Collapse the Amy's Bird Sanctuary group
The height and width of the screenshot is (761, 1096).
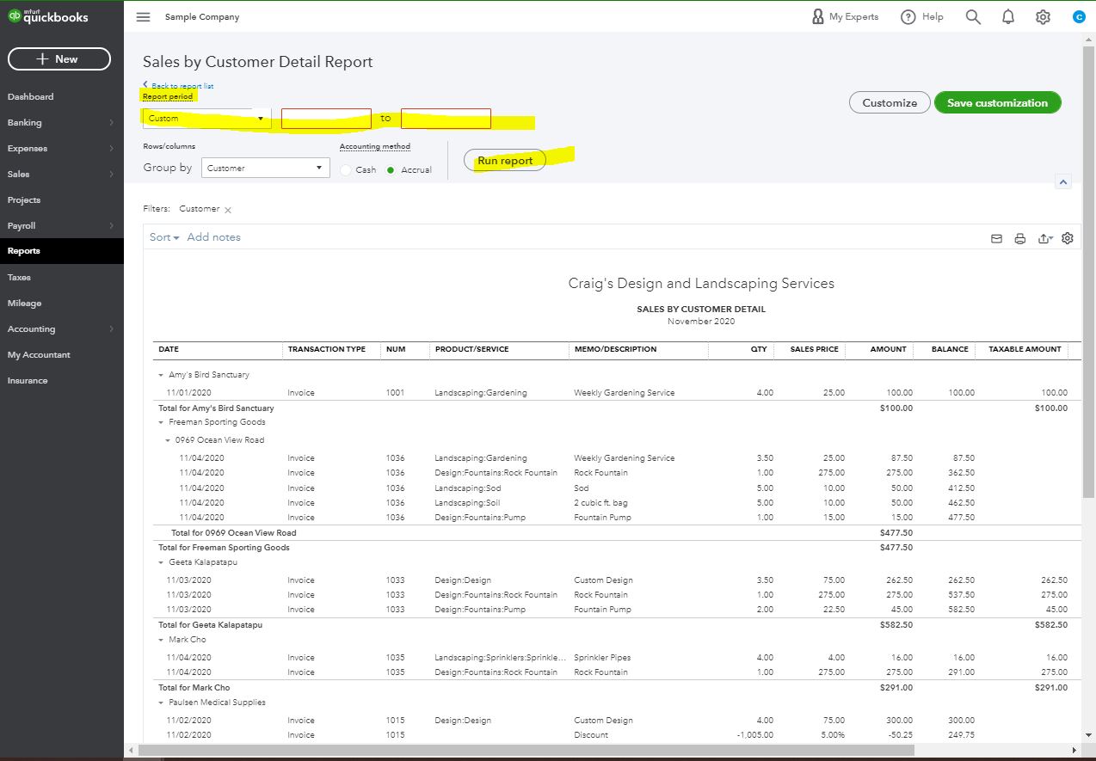[161, 376]
